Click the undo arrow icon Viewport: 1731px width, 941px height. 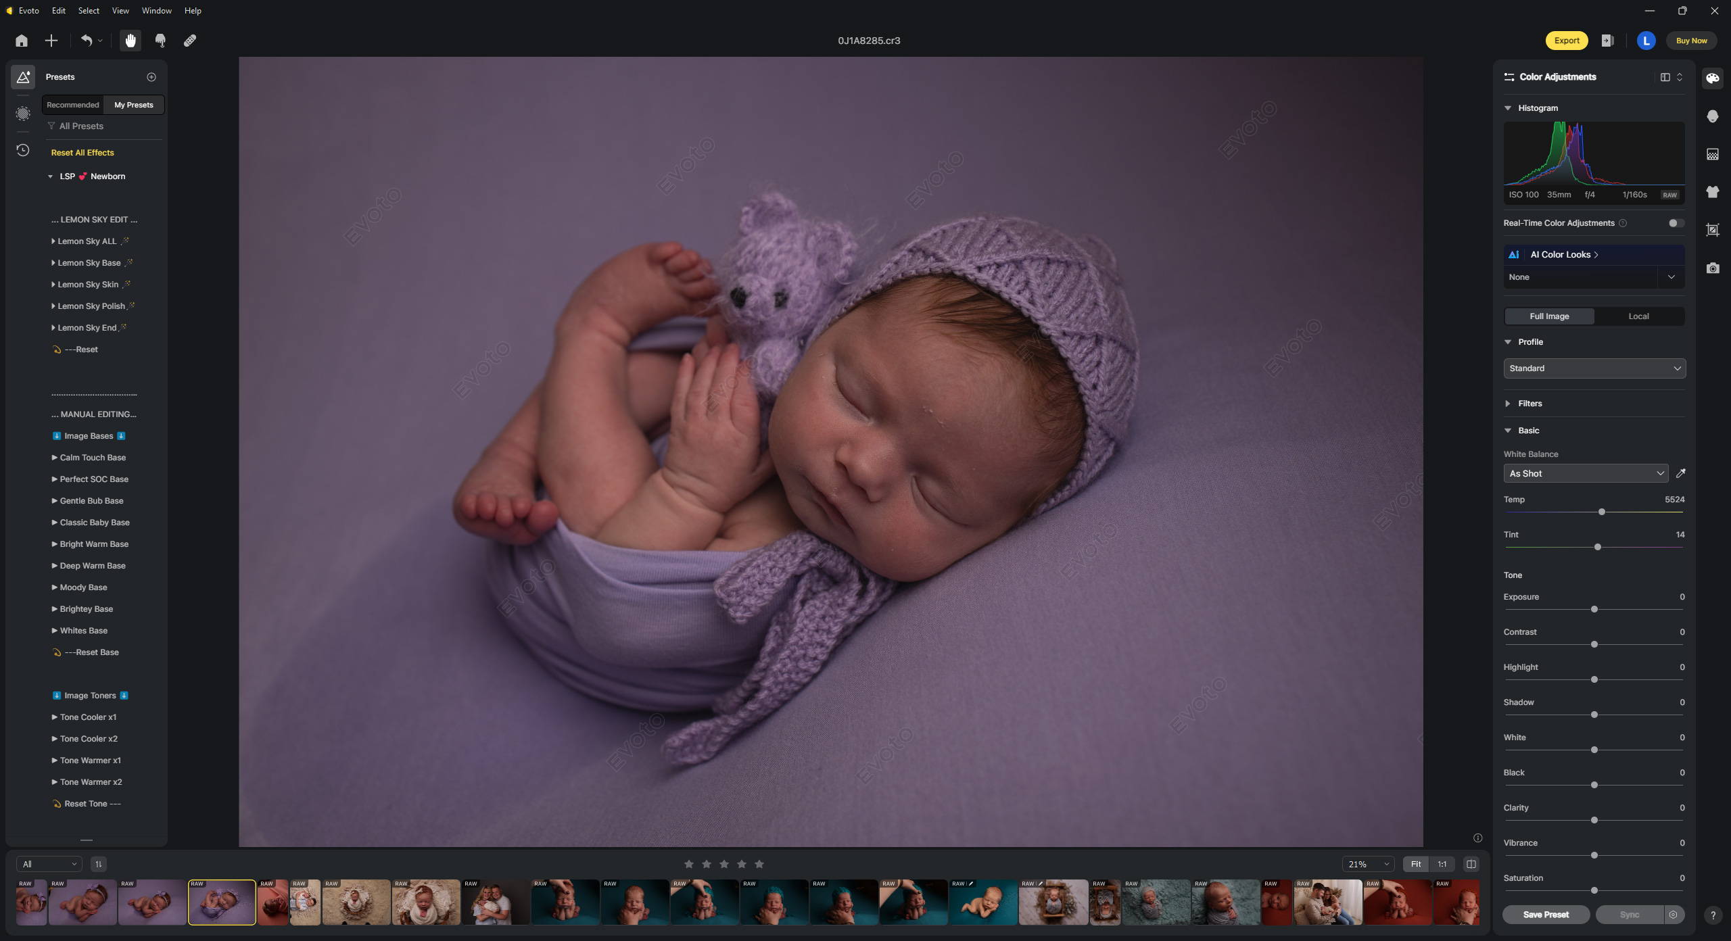[87, 41]
